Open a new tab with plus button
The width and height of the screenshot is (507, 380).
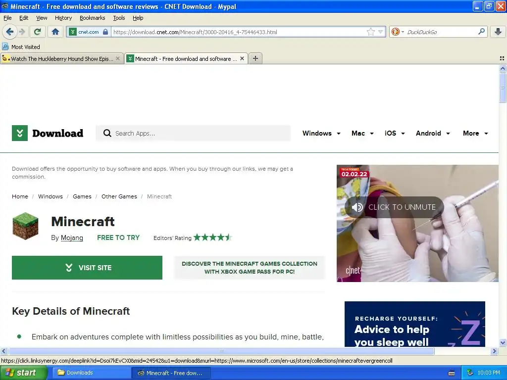coord(255,58)
